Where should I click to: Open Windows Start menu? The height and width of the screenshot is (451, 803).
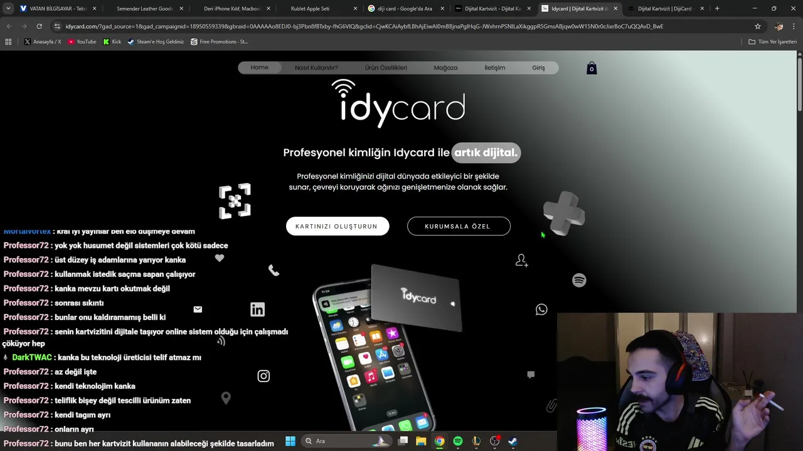tap(290, 441)
